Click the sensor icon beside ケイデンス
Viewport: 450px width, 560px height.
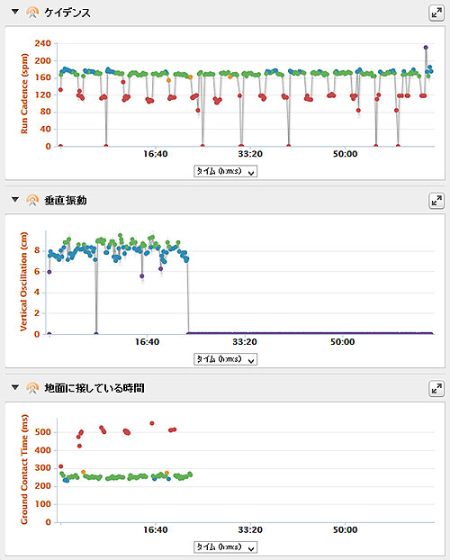click(32, 13)
